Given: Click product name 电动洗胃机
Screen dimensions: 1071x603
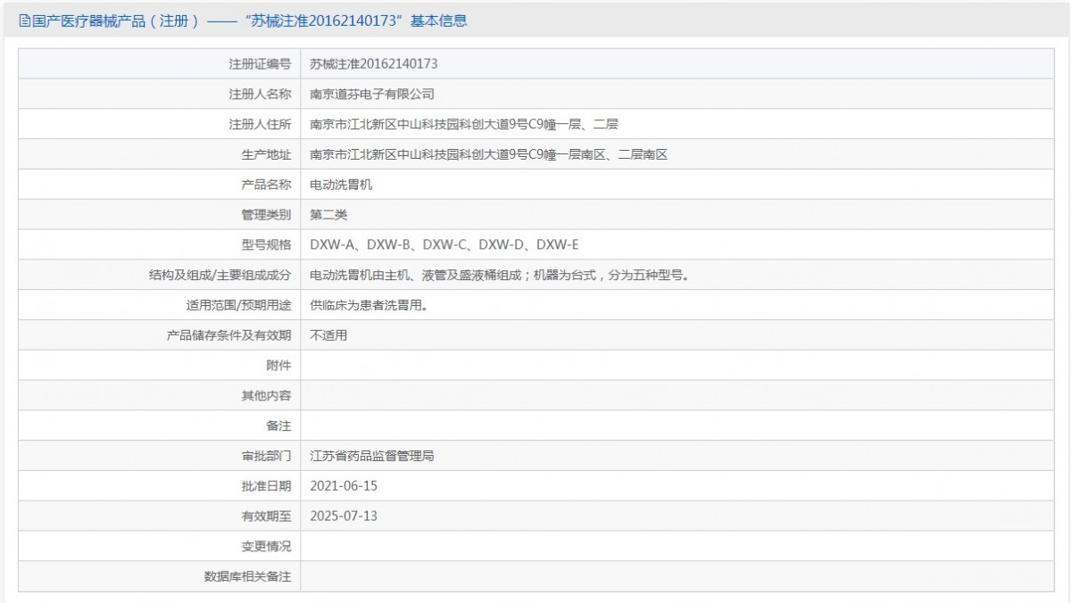Looking at the screenshot, I should click(x=341, y=185).
